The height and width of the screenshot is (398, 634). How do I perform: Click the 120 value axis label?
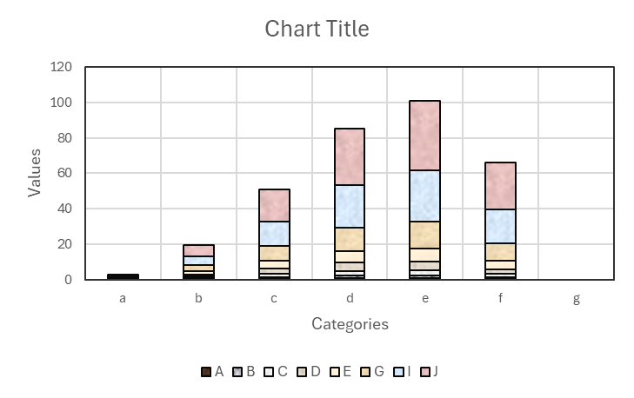coord(62,67)
